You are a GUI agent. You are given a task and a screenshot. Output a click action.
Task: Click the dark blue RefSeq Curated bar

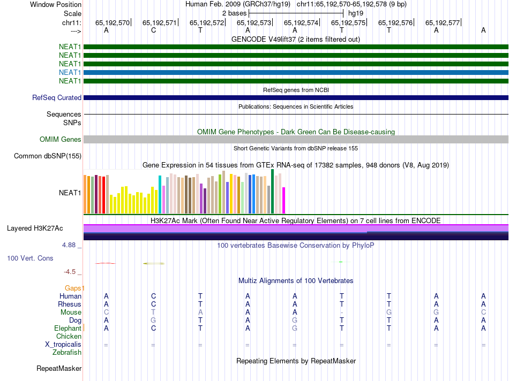(296, 97)
